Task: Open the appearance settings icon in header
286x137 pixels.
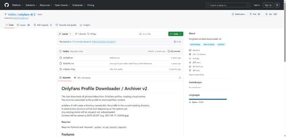Action: click(277, 5)
